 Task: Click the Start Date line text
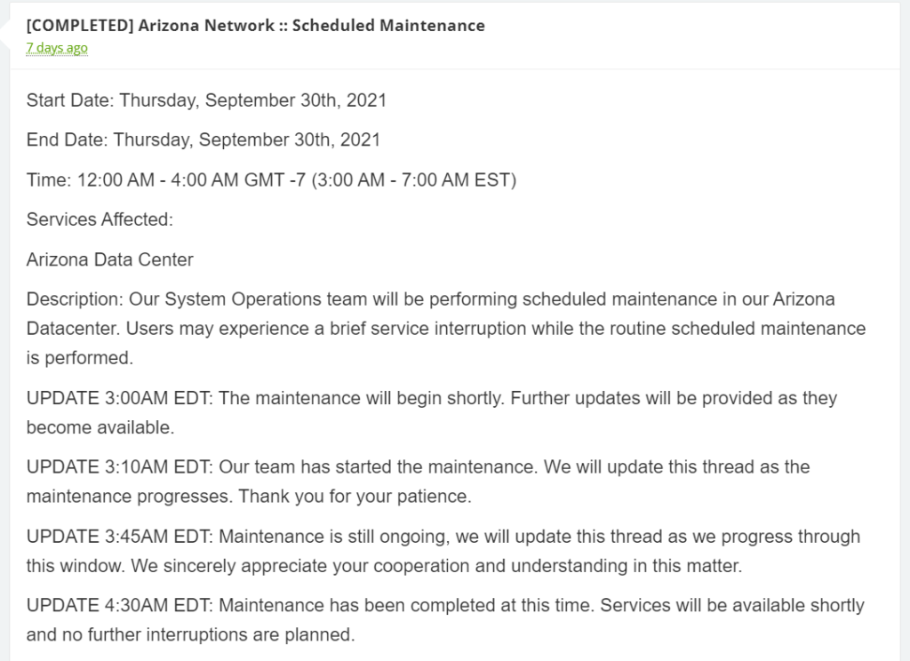[x=206, y=100]
